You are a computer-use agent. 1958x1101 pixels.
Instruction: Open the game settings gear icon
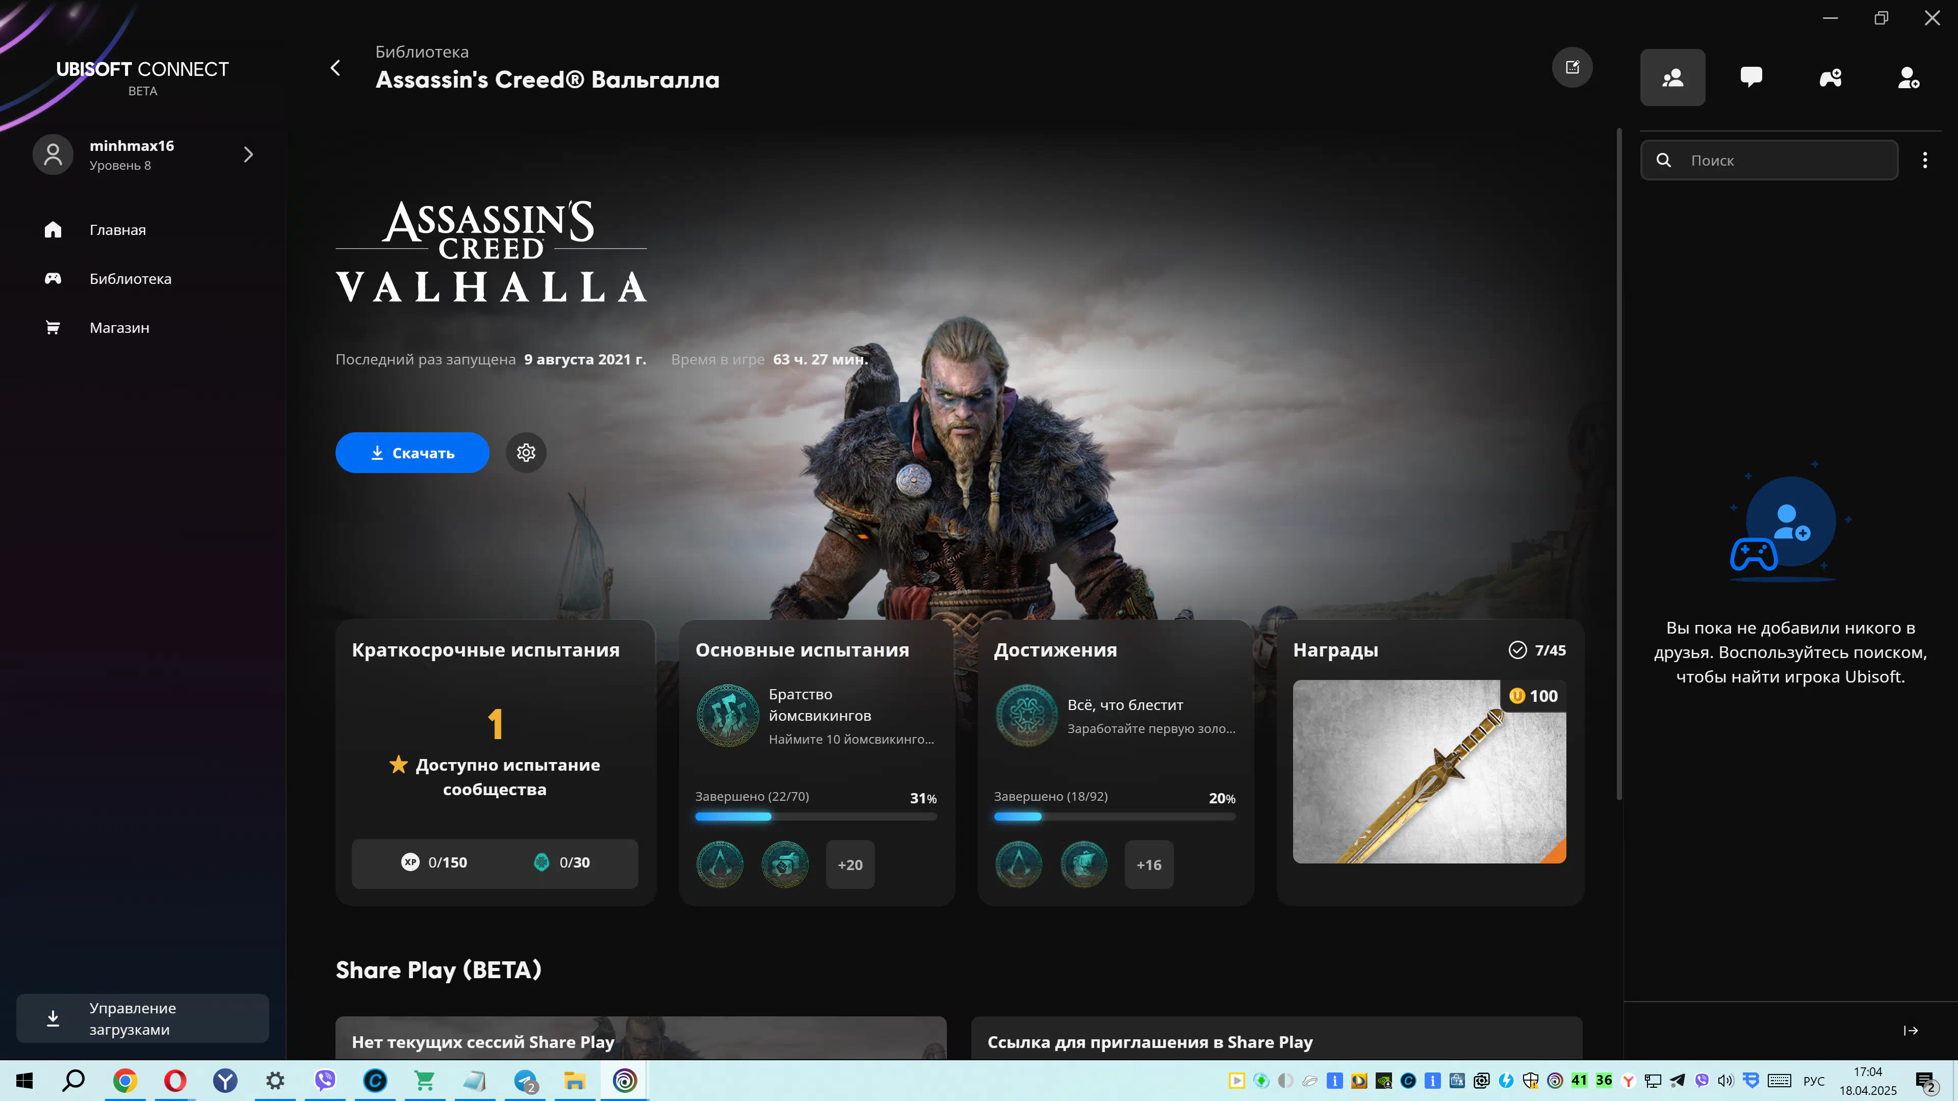point(526,453)
